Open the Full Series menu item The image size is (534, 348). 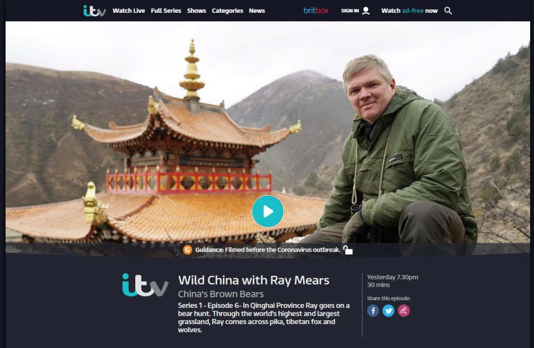pyautogui.click(x=166, y=11)
